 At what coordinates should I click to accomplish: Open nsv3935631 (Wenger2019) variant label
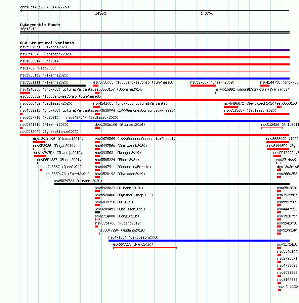(x=118, y=153)
